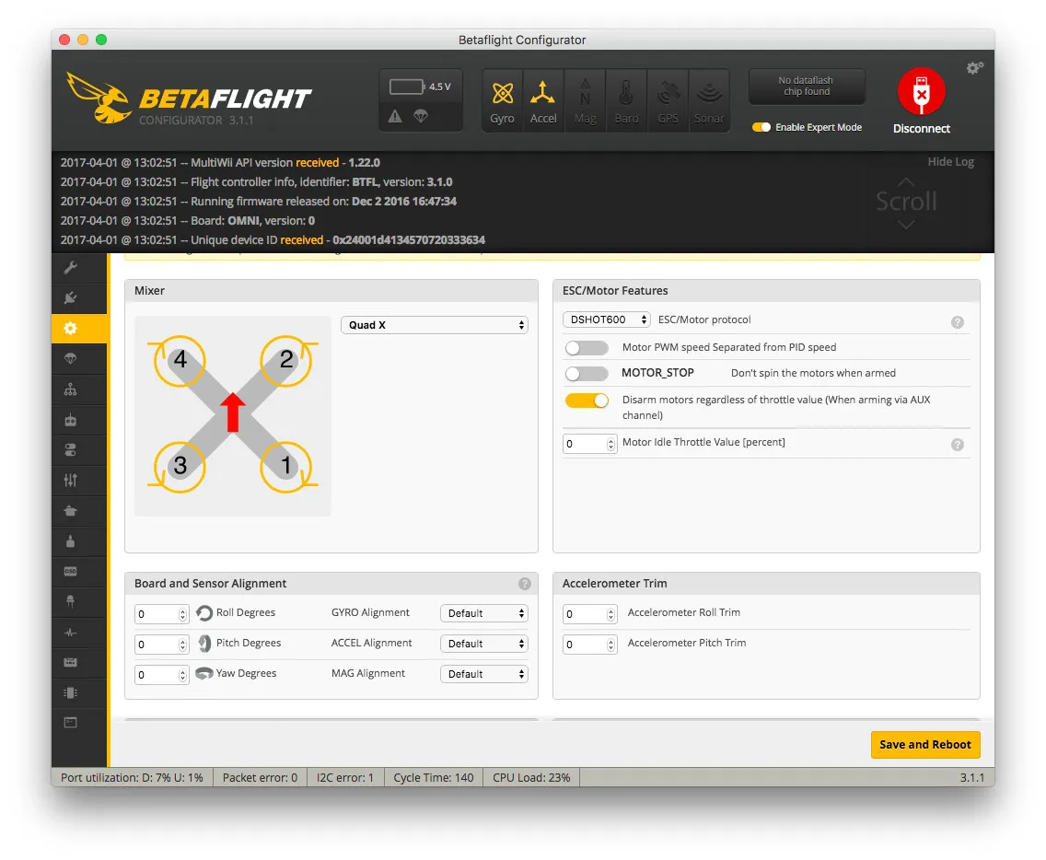This screenshot has width=1046, height=860.
Task: Click the Gyro sensor status icon
Action: tap(503, 101)
